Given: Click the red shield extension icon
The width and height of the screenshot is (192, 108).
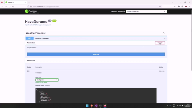Looking at the screenshot, I should point(186,7).
